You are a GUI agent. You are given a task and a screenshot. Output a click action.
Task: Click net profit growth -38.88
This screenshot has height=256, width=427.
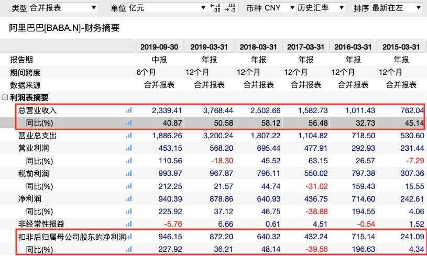tap(316, 212)
